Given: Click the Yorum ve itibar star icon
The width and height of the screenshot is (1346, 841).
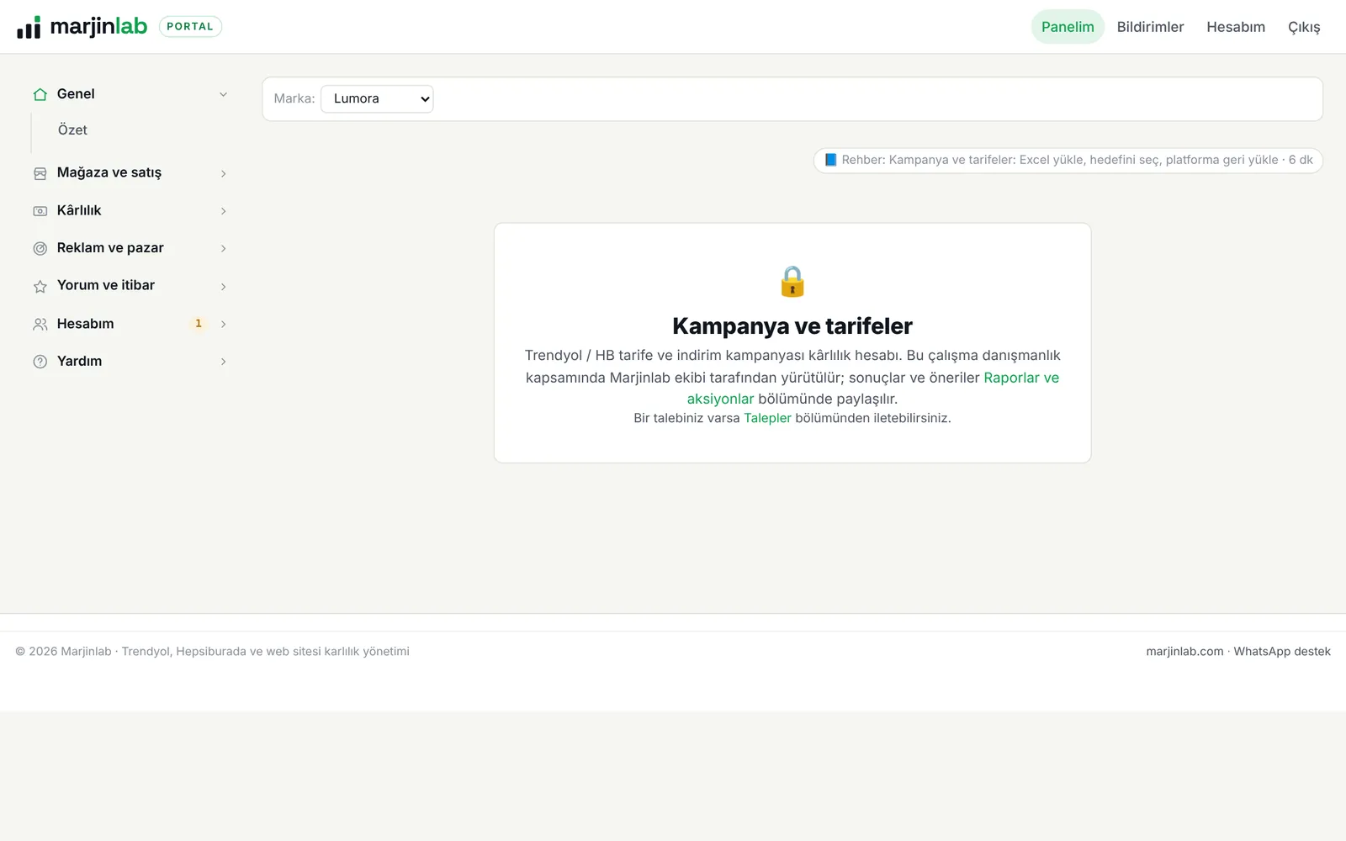Looking at the screenshot, I should click(40, 286).
